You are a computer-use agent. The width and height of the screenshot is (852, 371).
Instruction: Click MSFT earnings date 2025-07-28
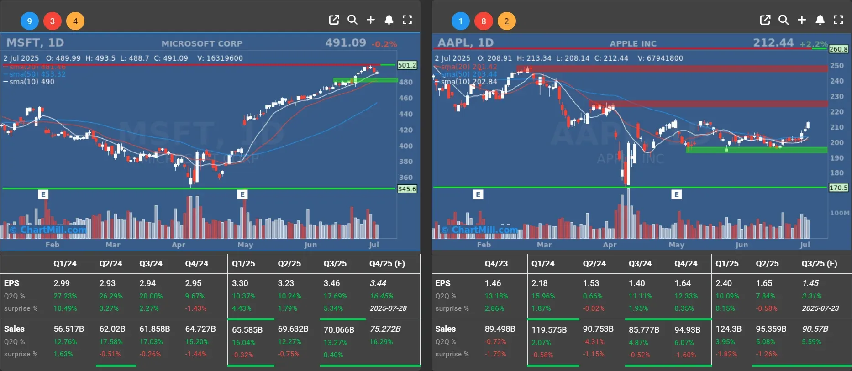point(388,308)
